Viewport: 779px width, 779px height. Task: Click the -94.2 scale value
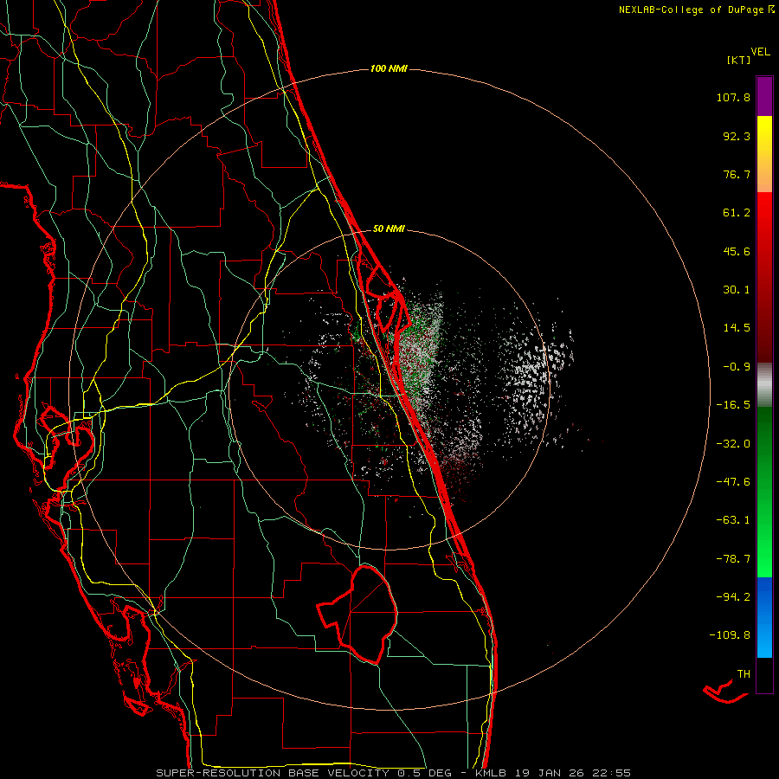733,596
